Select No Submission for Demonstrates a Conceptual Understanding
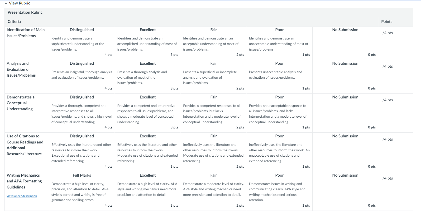Image resolution: width=421 pixels, height=214 pixels. pos(345,113)
